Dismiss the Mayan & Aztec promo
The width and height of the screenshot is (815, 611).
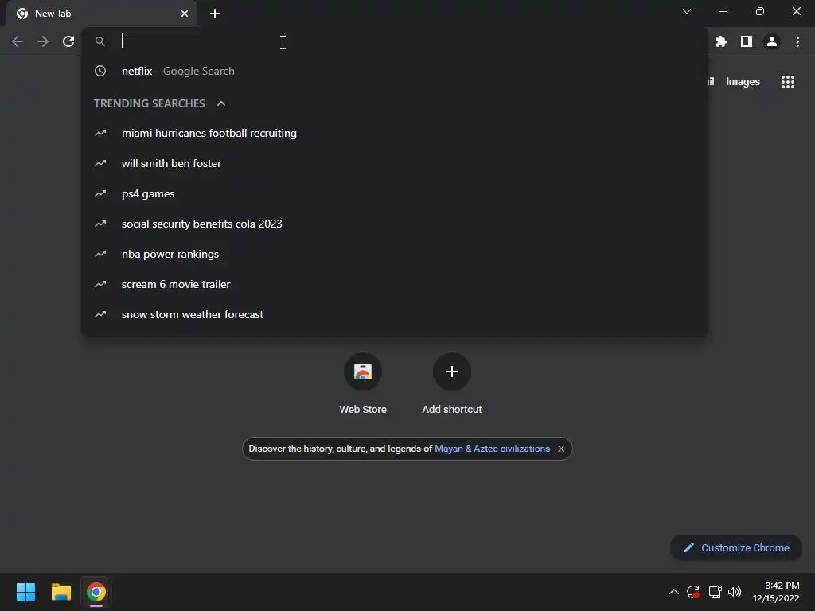click(x=561, y=449)
